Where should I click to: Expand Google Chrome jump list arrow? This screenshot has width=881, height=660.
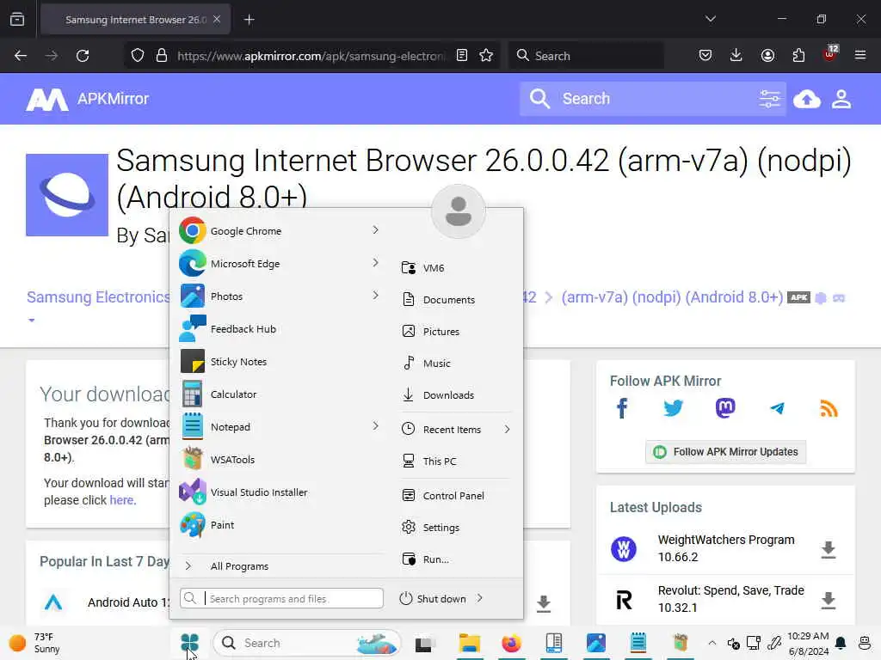(375, 230)
